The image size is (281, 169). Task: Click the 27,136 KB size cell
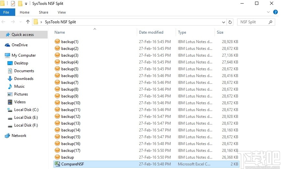click(230, 55)
